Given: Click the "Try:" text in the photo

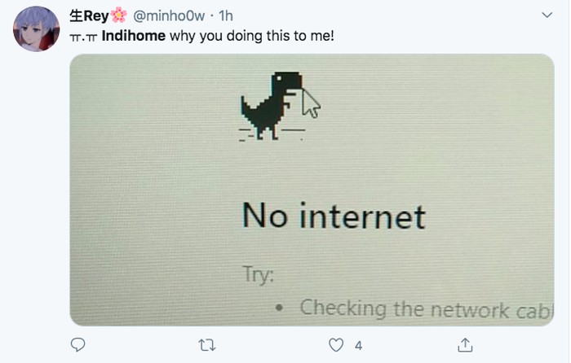Looking at the screenshot, I should coord(259,274).
